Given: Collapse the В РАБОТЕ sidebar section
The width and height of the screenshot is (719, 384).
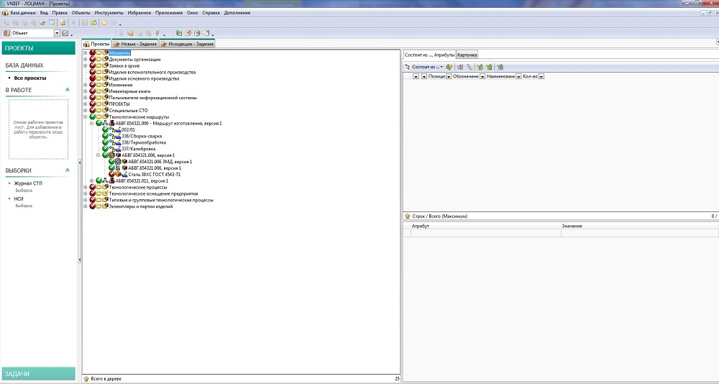Looking at the screenshot, I should tap(68, 90).
